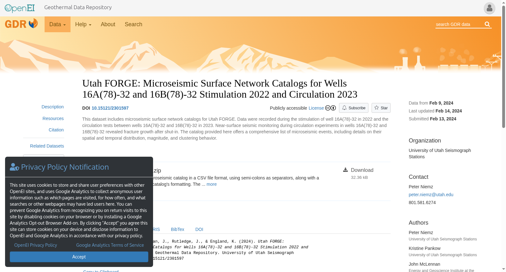Click the resource file size '32.36 kB'
This screenshot has width=506, height=272.
(359, 178)
